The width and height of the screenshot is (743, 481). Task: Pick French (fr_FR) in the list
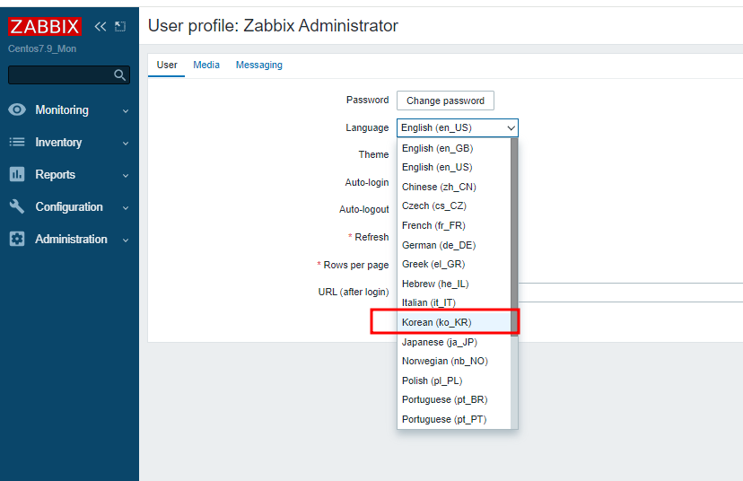tap(454, 225)
